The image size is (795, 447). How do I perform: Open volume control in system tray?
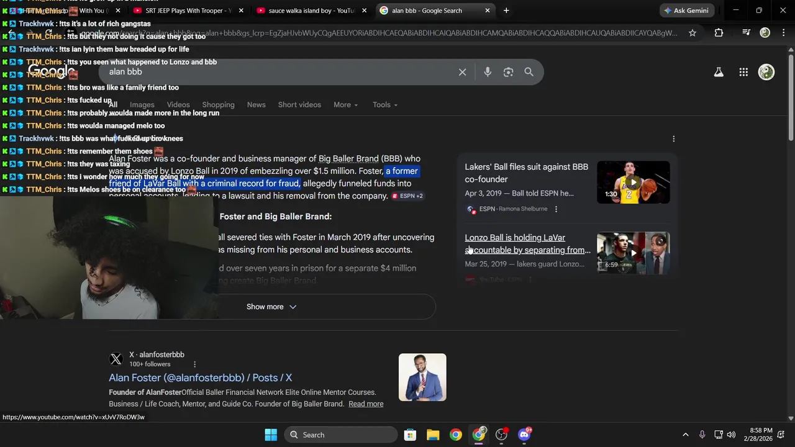731,435
